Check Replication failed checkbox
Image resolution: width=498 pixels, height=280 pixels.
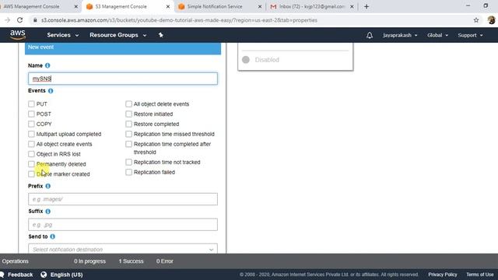[x=128, y=172]
